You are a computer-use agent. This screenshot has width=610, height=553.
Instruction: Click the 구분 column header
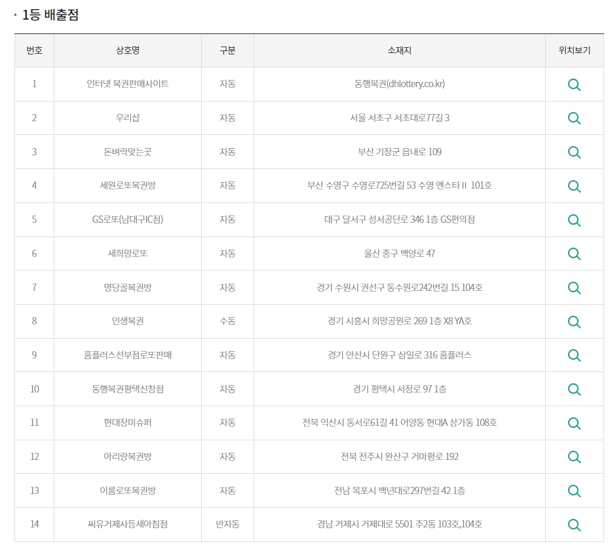[227, 50]
